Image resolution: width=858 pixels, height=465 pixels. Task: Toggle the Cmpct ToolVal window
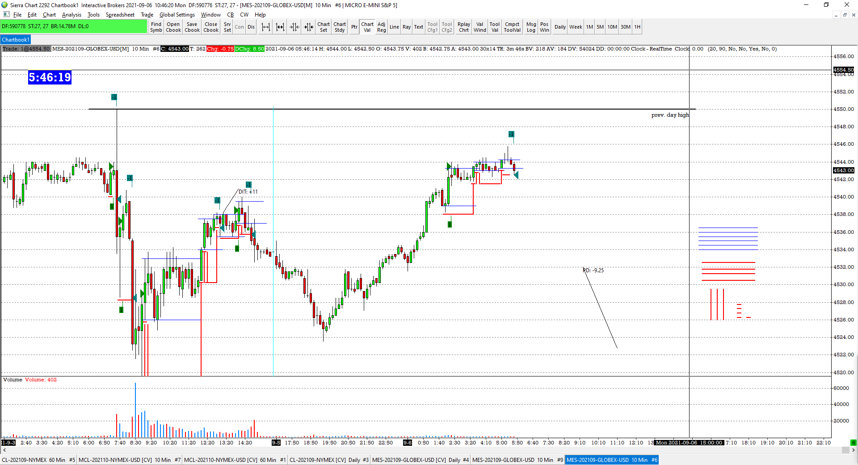512,27
